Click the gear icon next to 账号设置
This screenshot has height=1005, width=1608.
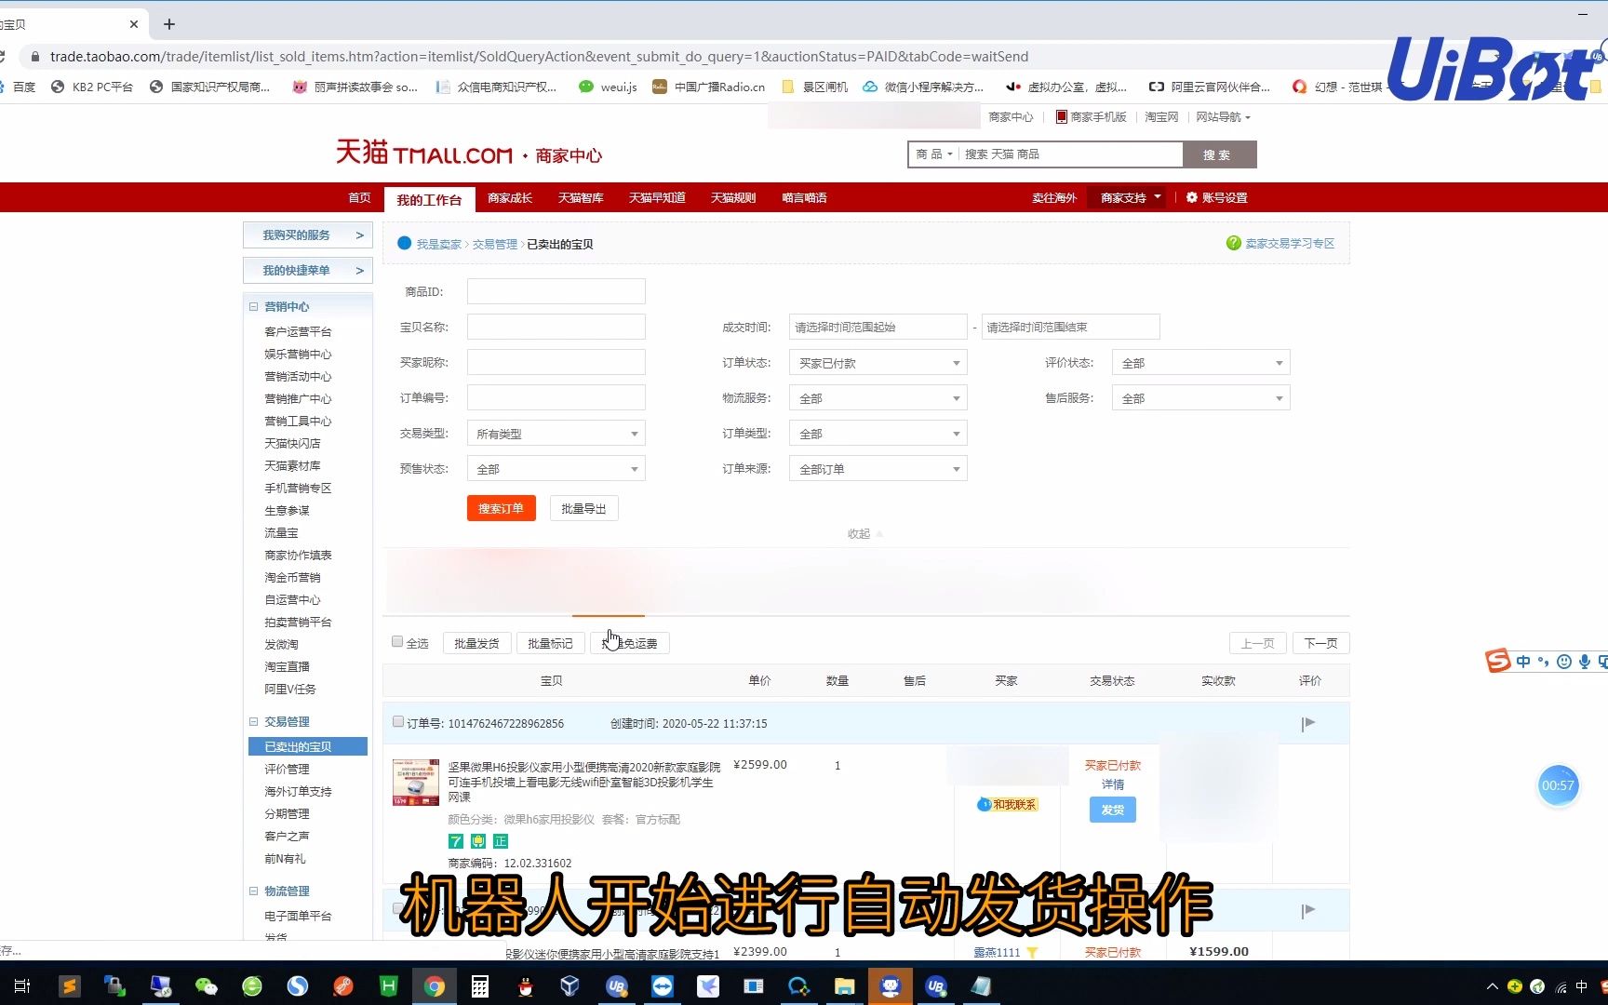click(x=1192, y=197)
